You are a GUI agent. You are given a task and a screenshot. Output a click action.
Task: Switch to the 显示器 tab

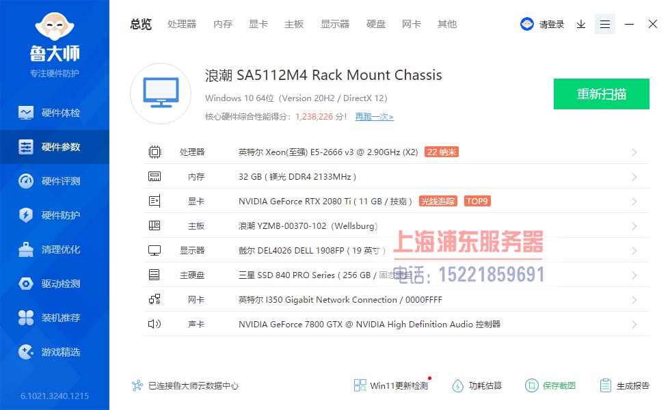(335, 25)
